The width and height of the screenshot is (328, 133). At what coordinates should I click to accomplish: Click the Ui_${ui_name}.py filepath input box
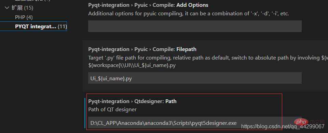pos(195,78)
